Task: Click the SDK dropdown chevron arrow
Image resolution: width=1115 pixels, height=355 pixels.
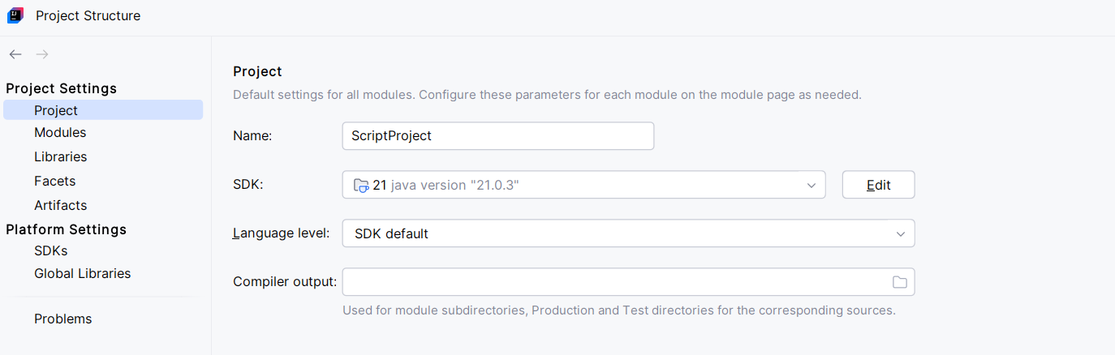Action: pyautogui.click(x=811, y=186)
